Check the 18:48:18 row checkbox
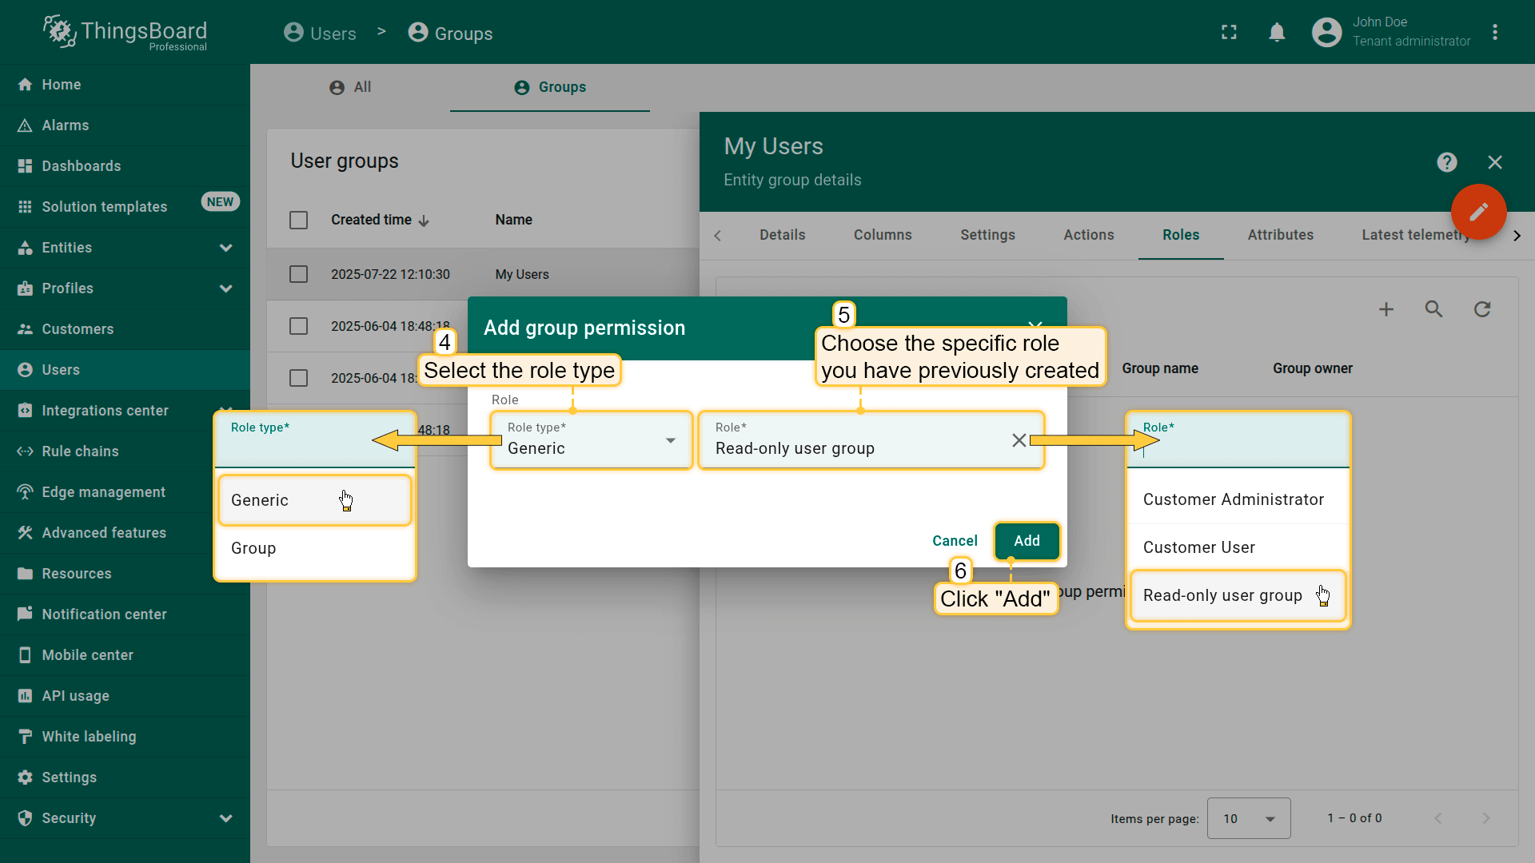Screen dimensions: 1535x863 click(x=298, y=326)
